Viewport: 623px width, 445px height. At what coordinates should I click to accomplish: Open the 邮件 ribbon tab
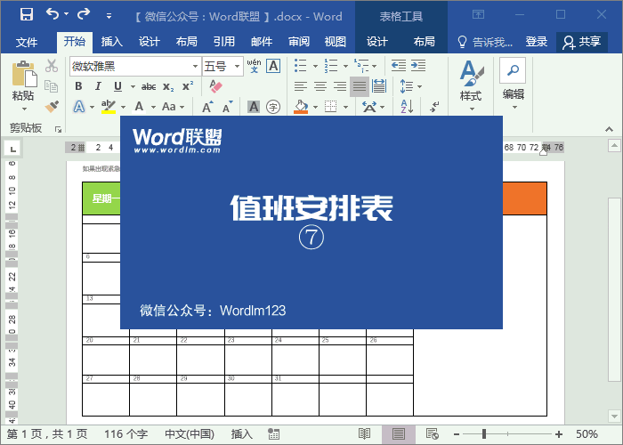pos(262,42)
